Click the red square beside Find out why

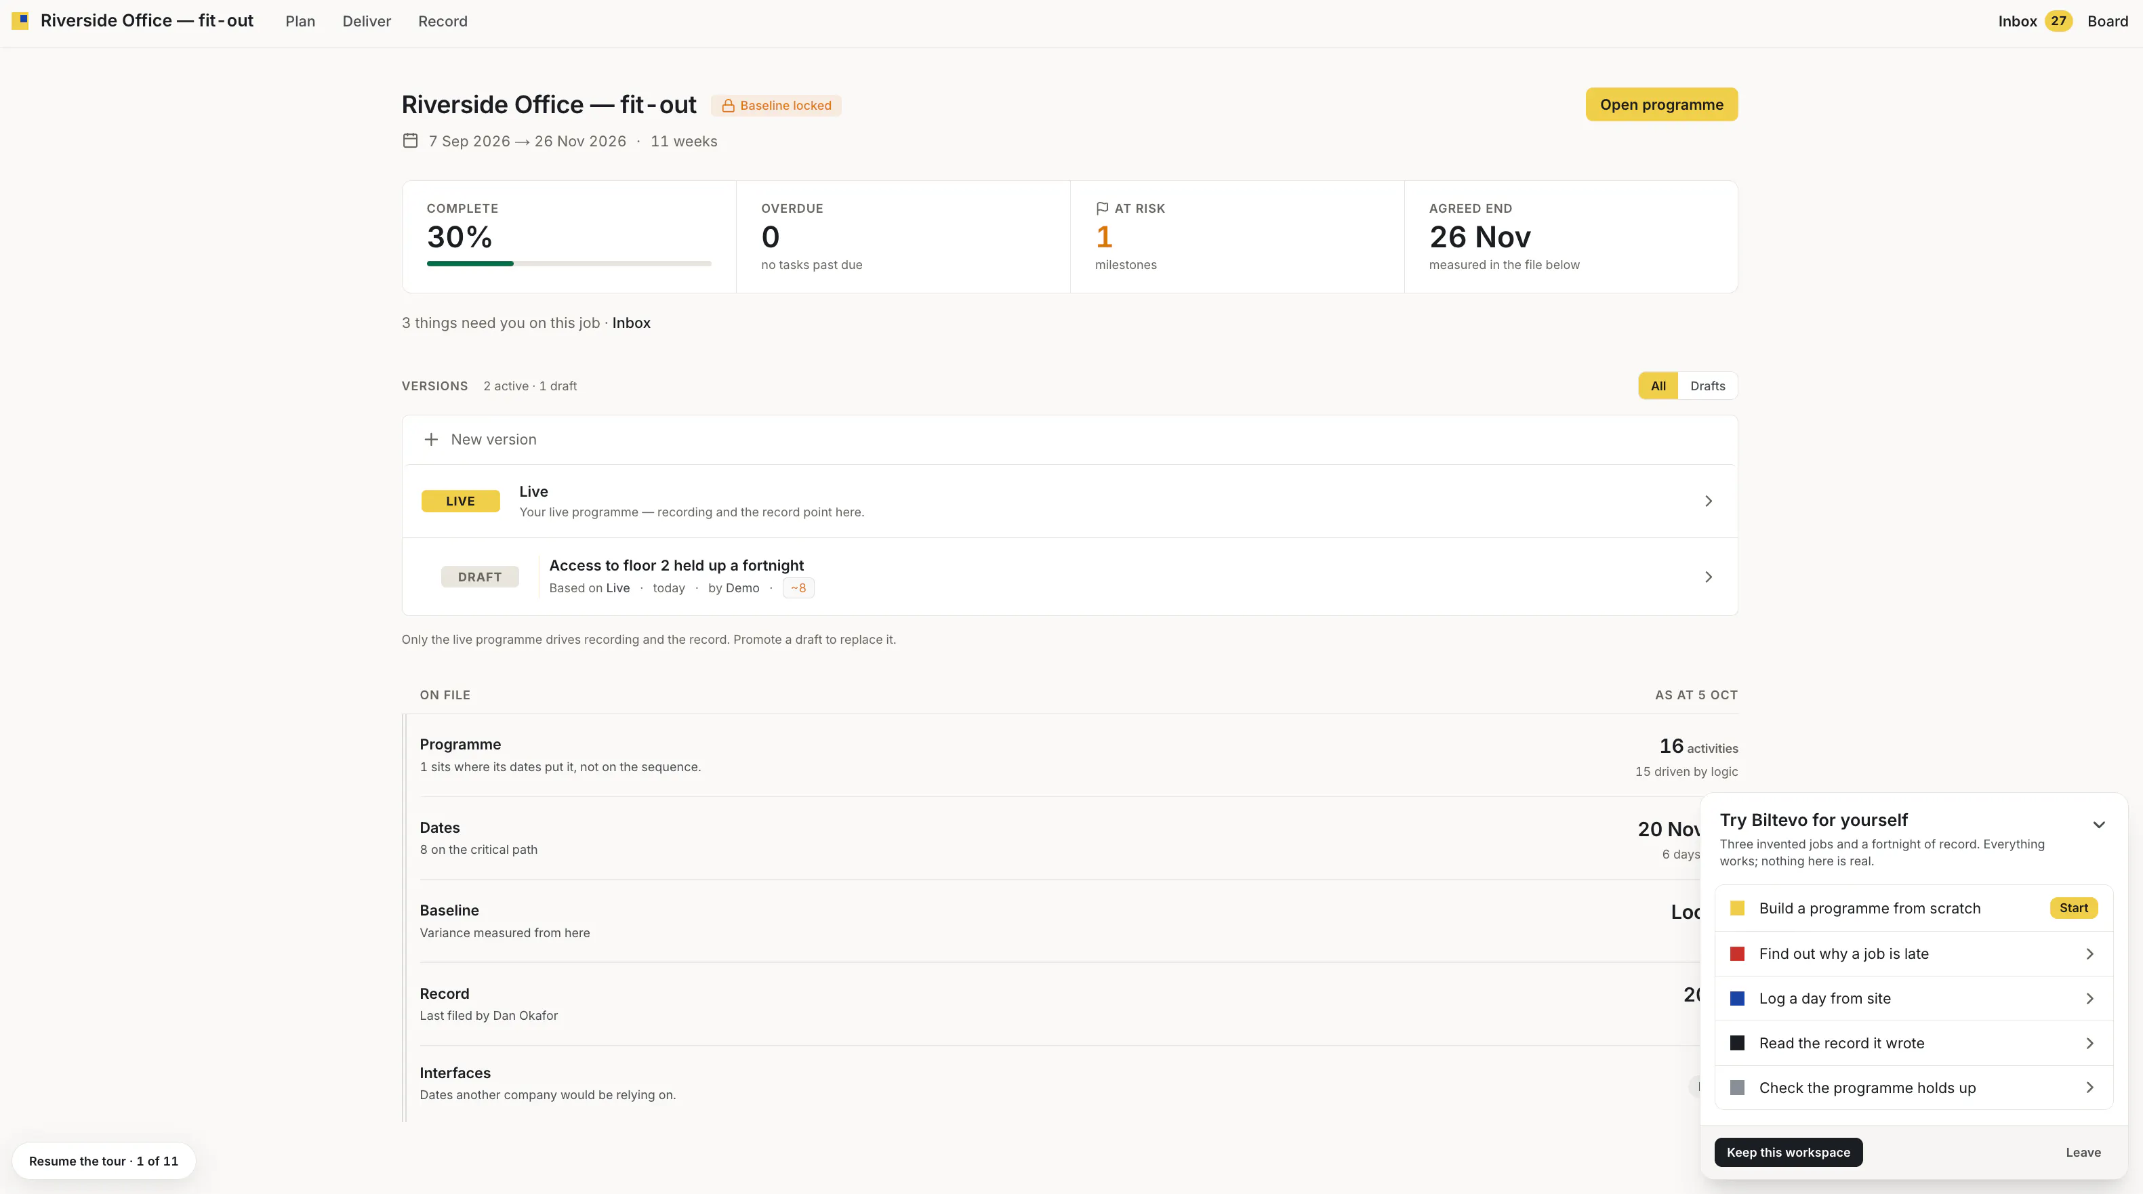1737,953
